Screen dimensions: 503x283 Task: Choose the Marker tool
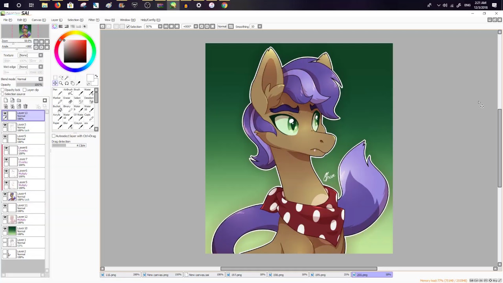tap(58, 100)
